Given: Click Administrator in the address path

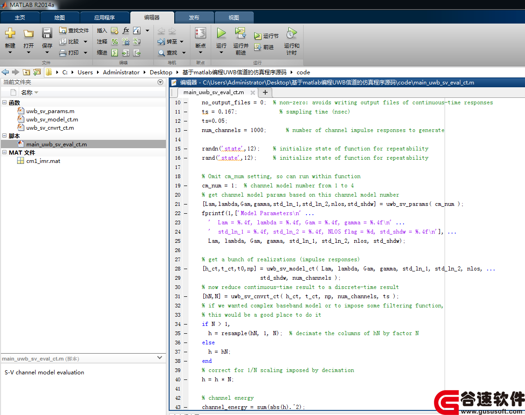Looking at the screenshot, I should [x=121, y=72].
